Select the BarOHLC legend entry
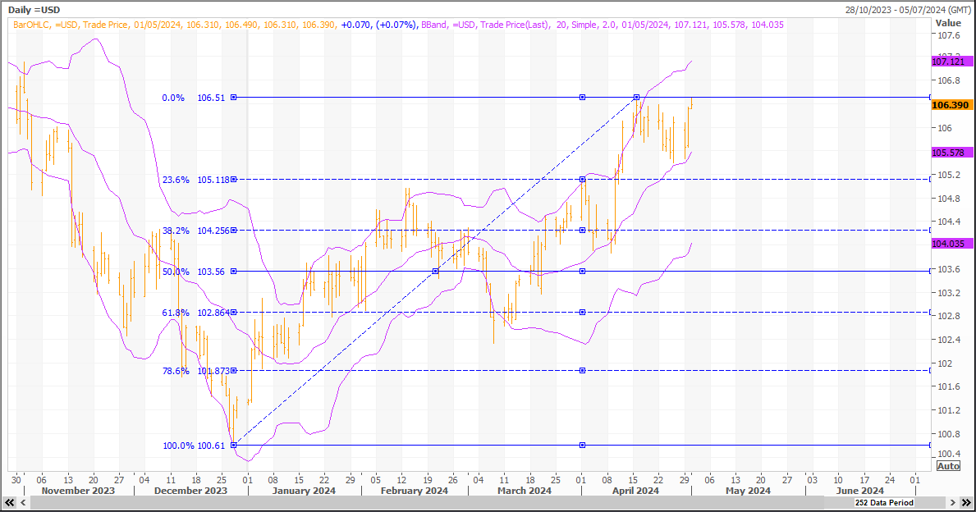 [x=215, y=25]
